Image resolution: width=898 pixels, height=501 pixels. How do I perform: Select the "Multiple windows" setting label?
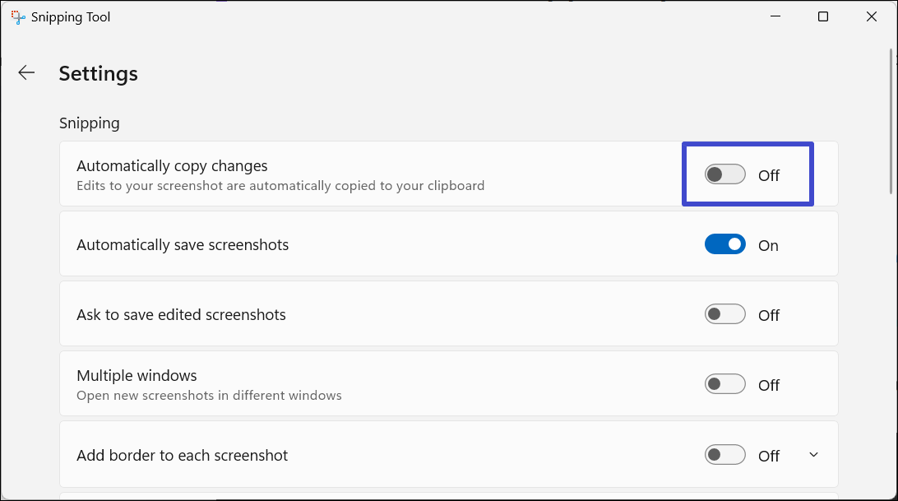pyautogui.click(x=137, y=376)
